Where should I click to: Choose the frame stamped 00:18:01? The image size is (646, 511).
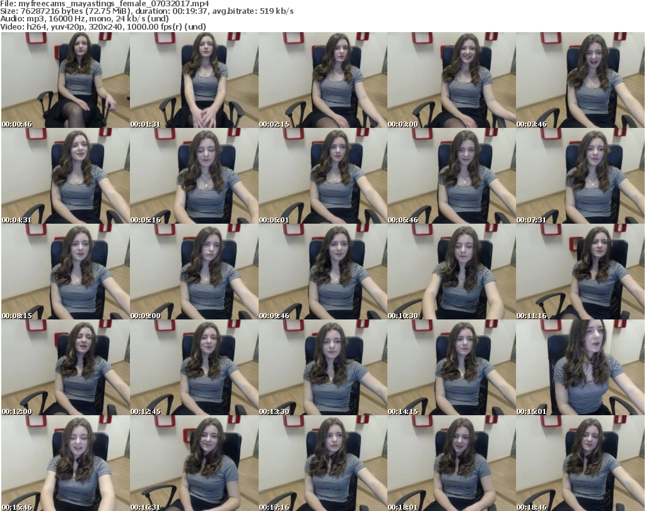[x=451, y=463]
